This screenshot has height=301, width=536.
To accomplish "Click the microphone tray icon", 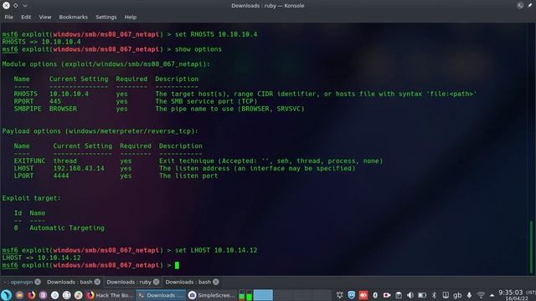I will pos(469,295).
